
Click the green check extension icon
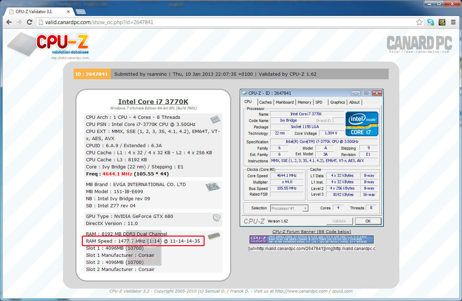(442, 22)
